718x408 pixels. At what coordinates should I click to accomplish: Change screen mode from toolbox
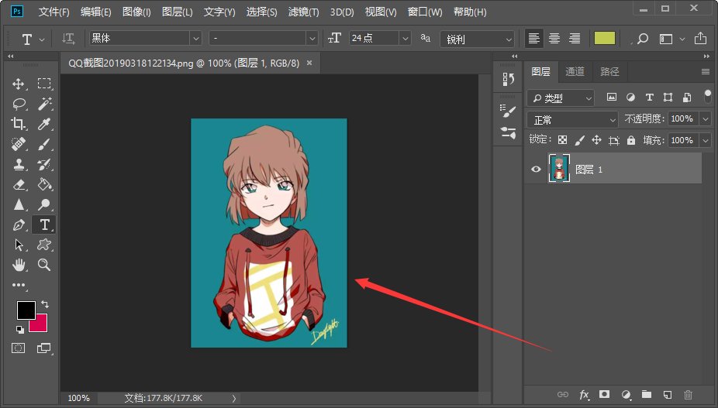coord(44,348)
